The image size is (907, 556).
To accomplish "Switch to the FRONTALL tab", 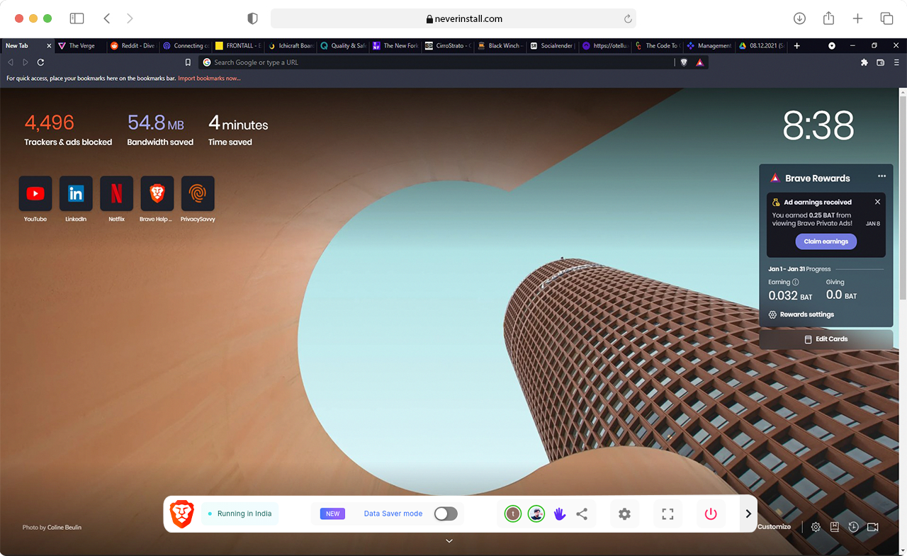I will 238,45.
